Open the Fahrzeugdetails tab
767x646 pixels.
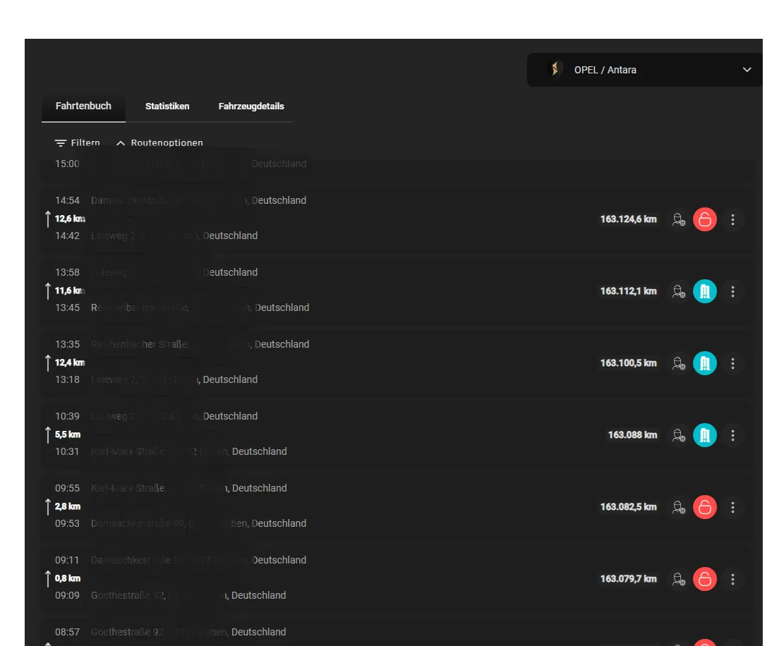[x=251, y=106]
